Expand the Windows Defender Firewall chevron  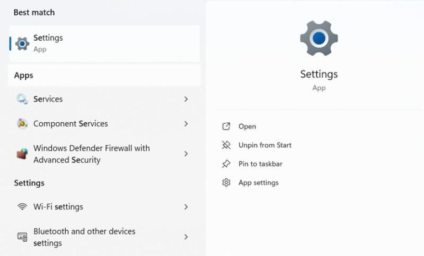click(186, 154)
